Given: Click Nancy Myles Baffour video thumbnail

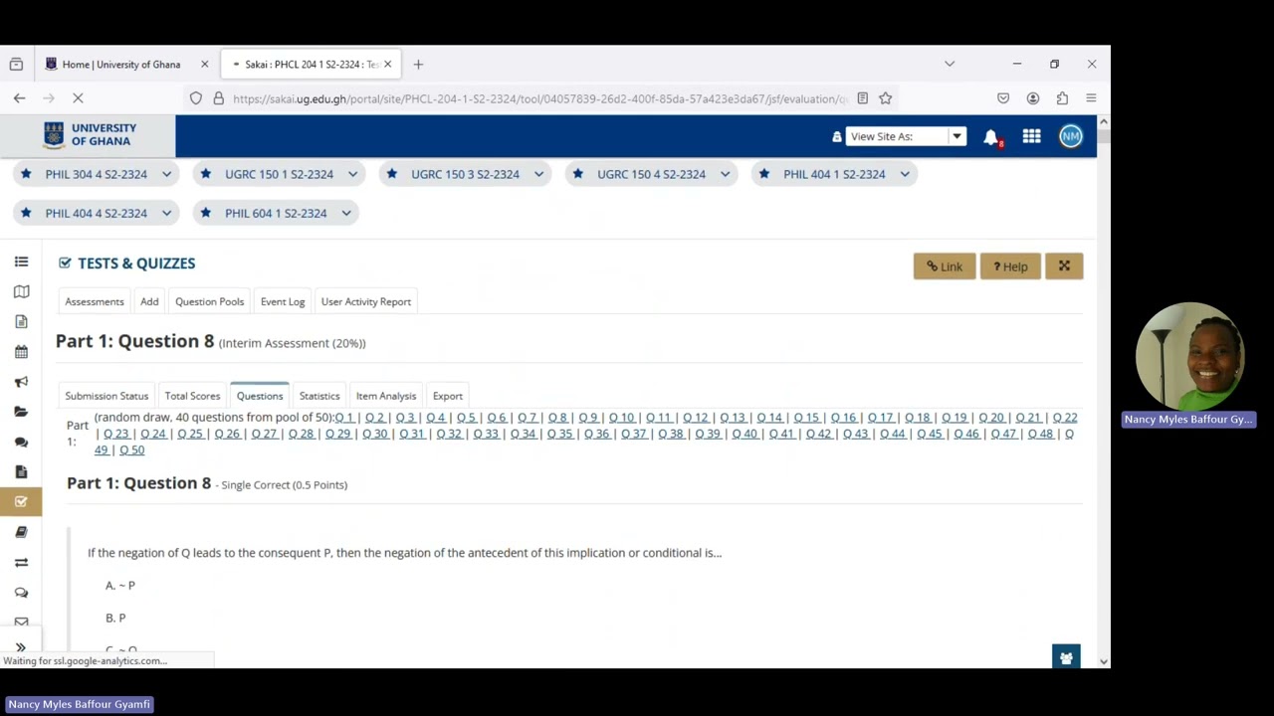Looking at the screenshot, I should (x=1189, y=357).
